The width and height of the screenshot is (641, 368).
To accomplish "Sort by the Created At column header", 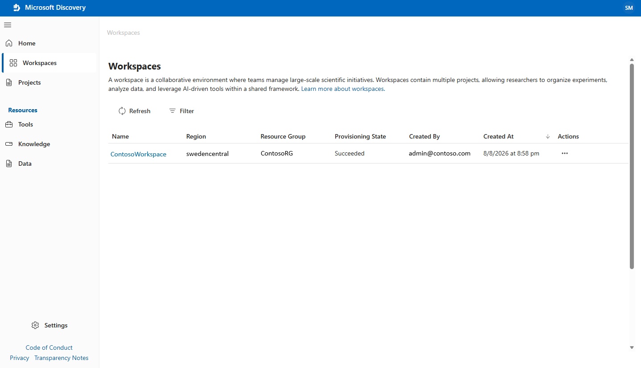I will coord(498,136).
